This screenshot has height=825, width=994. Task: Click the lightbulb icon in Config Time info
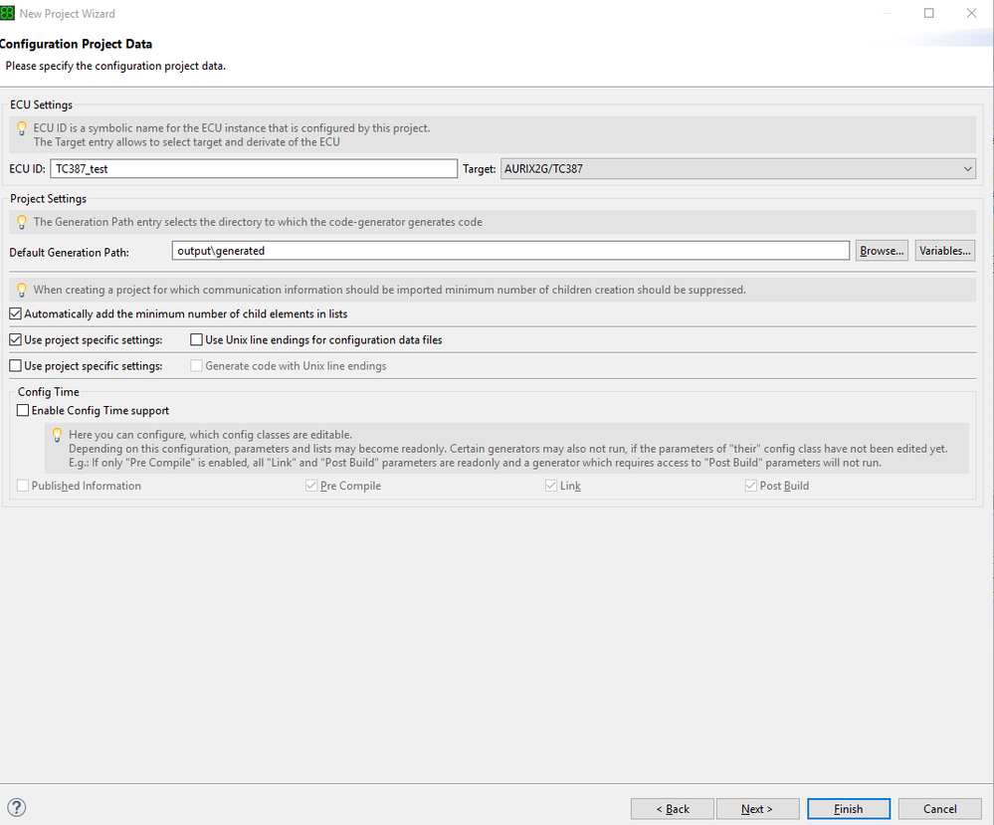tap(58, 435)
